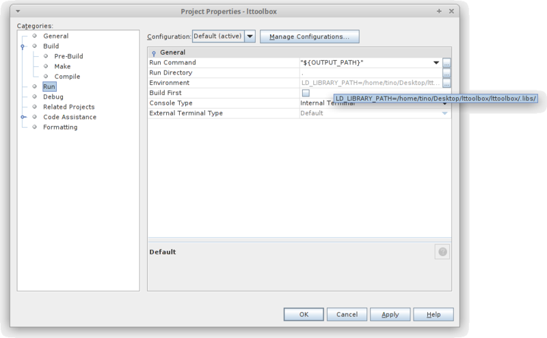The height and width of the screenshot is (338, 547).
Task: Open the Configuration dropdown
Action: coord(250,36)
